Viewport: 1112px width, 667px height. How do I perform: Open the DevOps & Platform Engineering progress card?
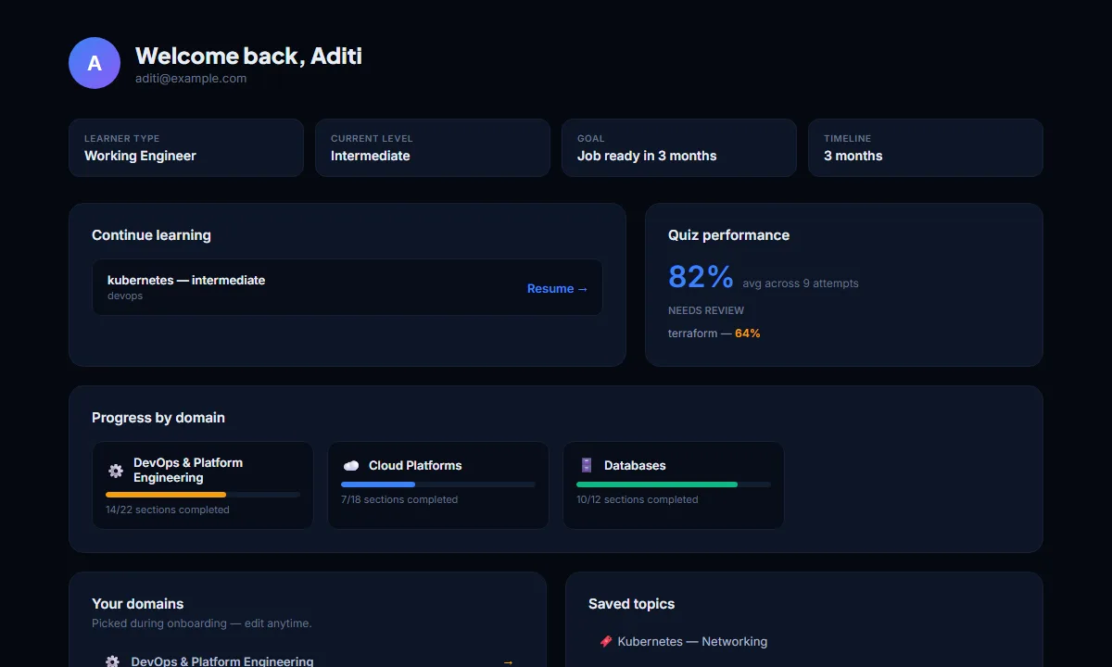click(203, 485)
